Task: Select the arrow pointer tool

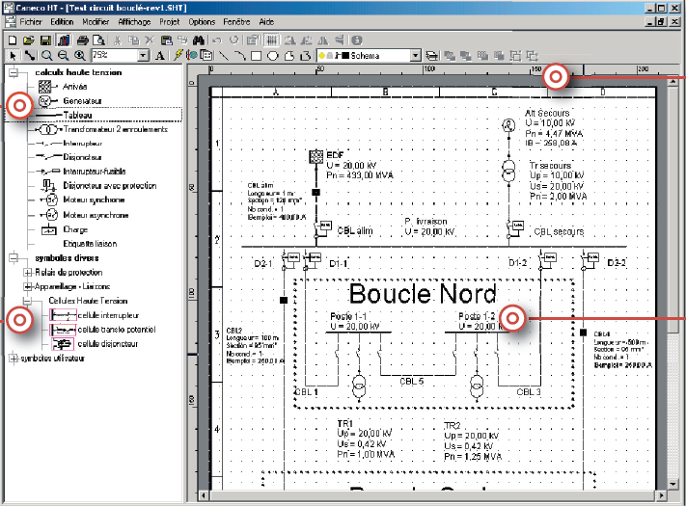Action: pos(13,56)
